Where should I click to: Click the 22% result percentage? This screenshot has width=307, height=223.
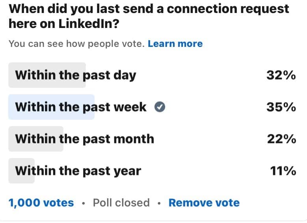pyautogui.click(x=281, y=139)
